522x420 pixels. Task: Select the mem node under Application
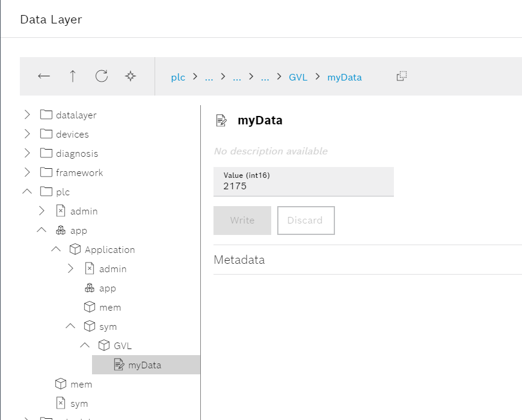point(110,307)
